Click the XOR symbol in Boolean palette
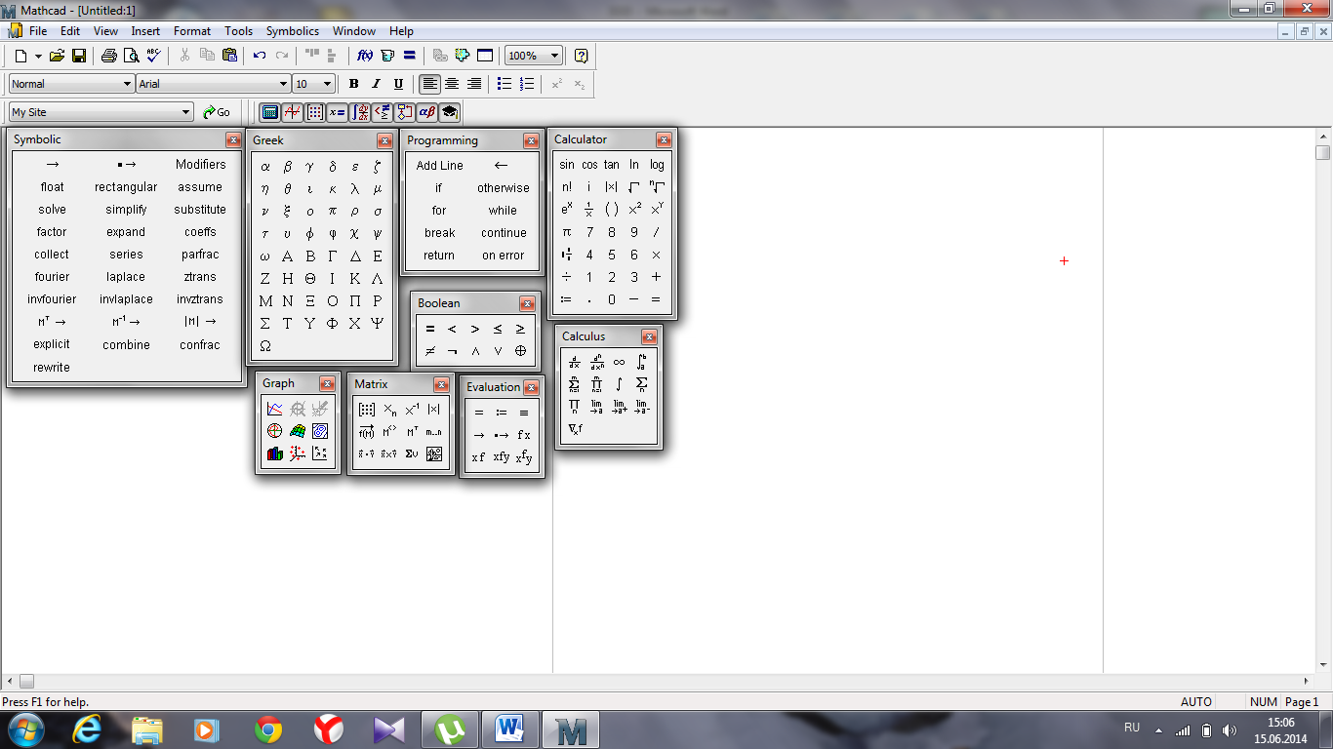The height and width of the screenshot is (749, 1333). point(520,351)
